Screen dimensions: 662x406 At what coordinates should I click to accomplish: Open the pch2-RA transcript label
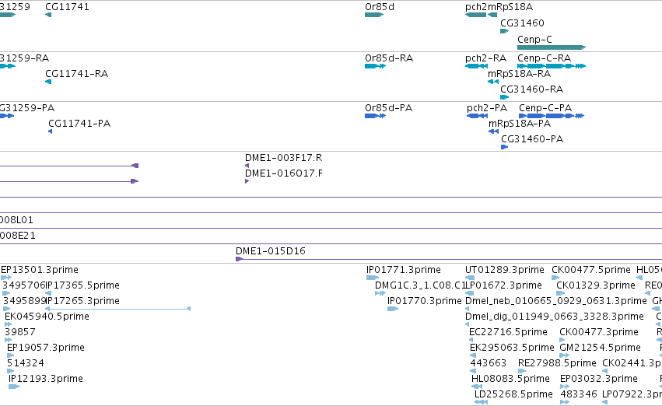(486, 58)
